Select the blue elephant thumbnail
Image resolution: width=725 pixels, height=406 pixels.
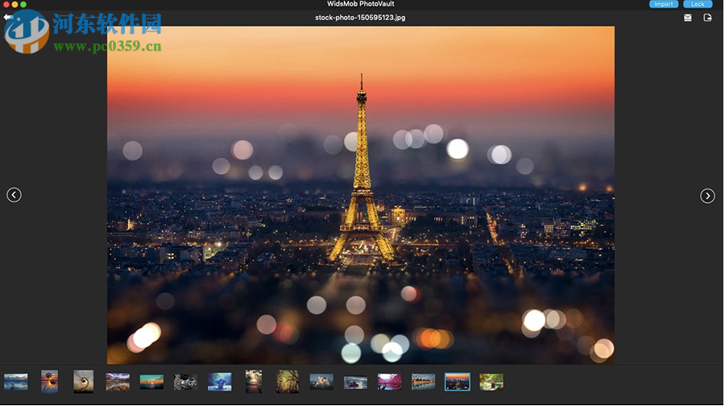pos(220,382)
